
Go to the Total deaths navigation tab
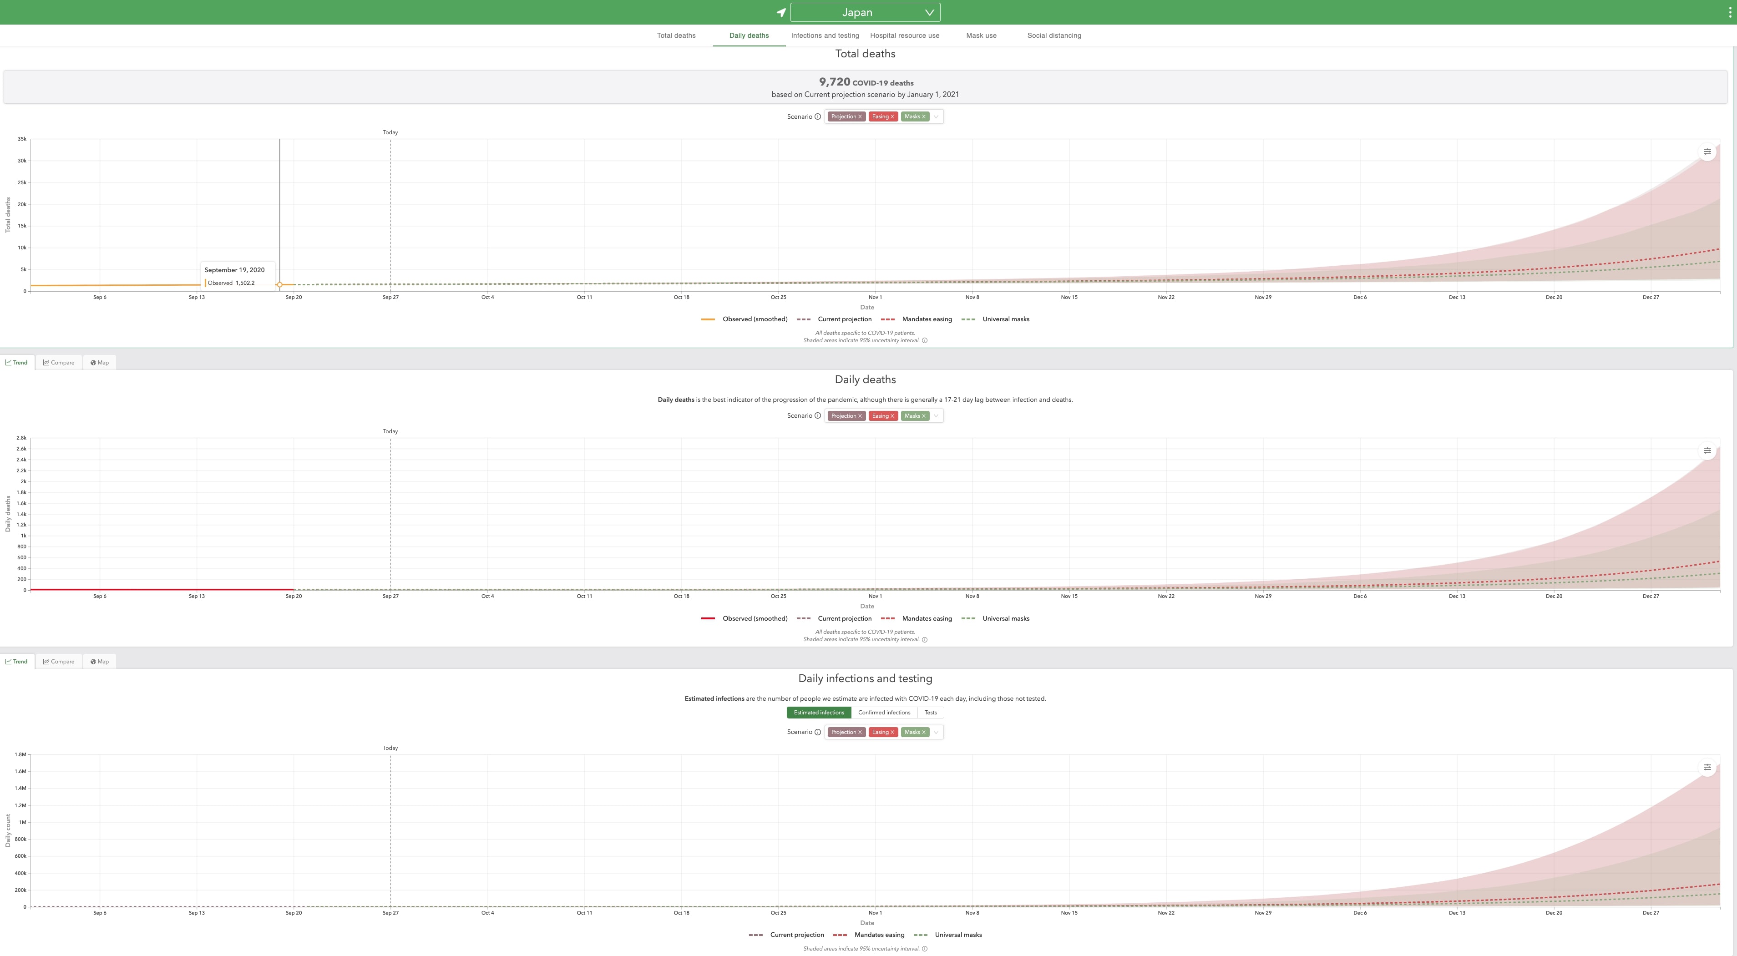click(x=676, y=36)
